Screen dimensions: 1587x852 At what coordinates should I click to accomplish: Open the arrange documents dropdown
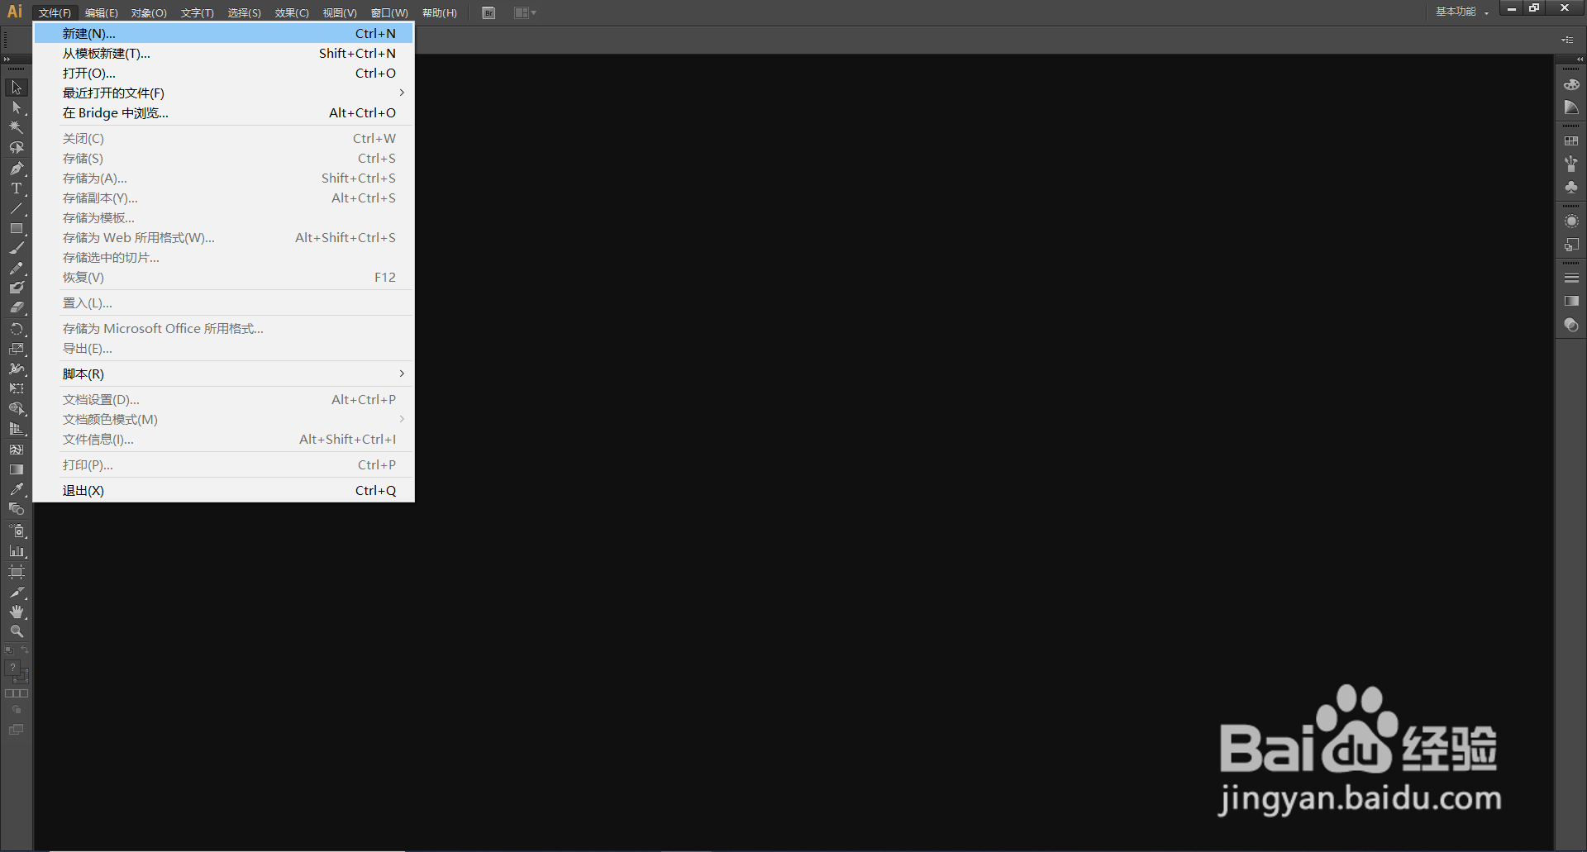(525, 13)
